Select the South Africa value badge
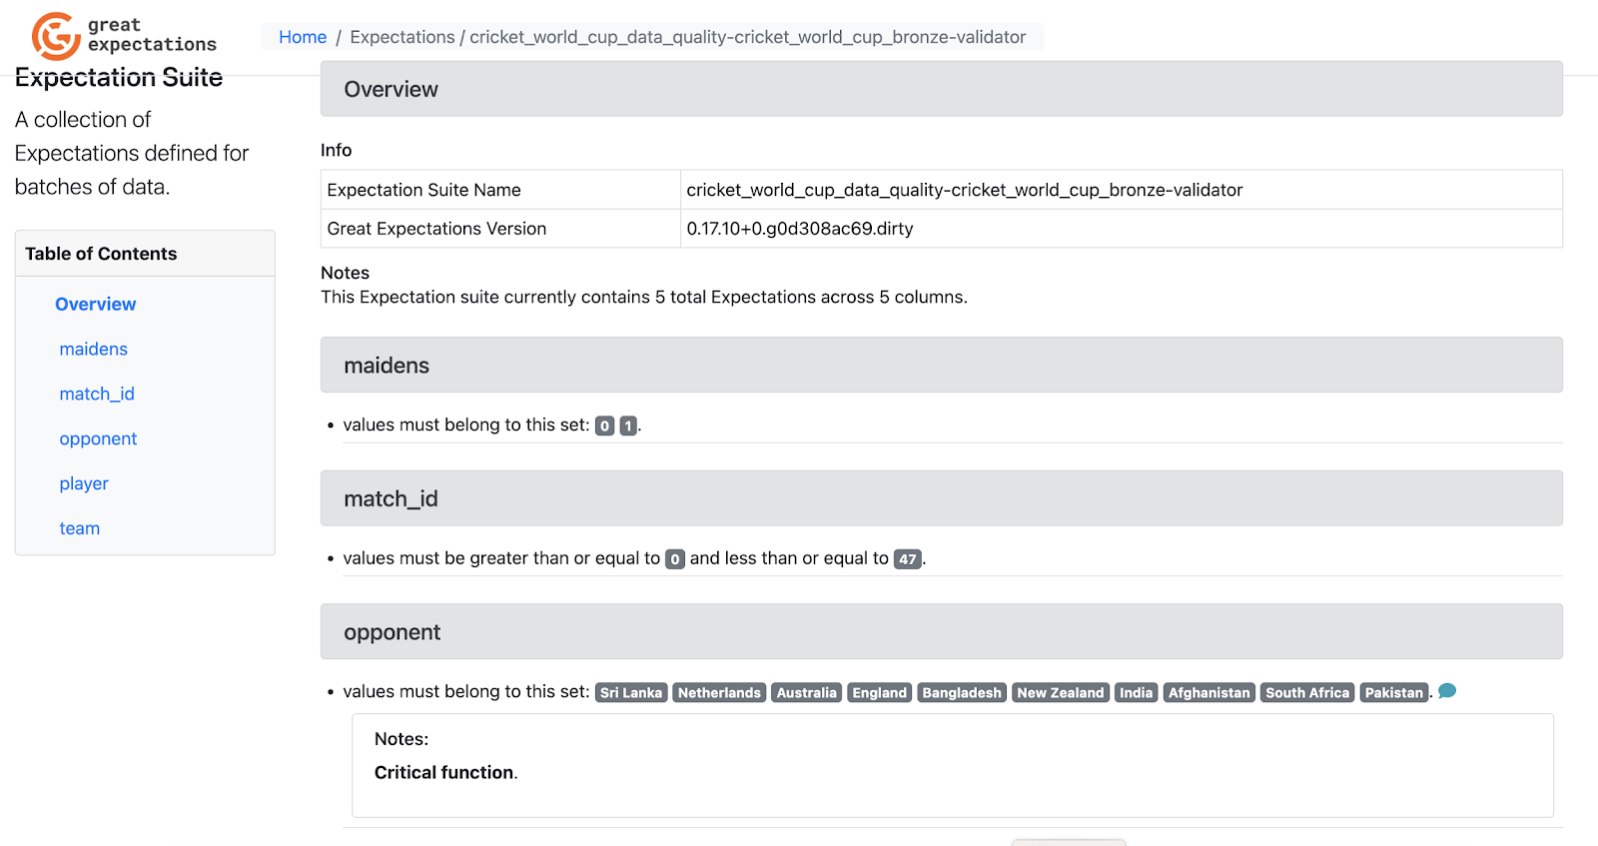The image size is (1598, 846). 1307,692
